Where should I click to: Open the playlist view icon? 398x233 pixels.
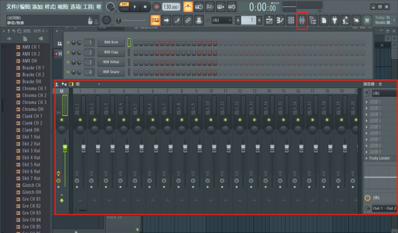click(x=269, y=20)
